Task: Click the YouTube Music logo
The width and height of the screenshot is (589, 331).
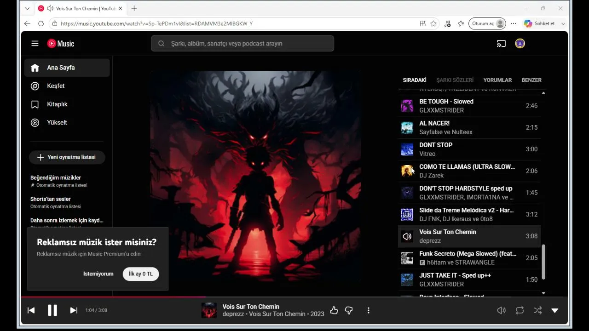Action: coord(61,44)
